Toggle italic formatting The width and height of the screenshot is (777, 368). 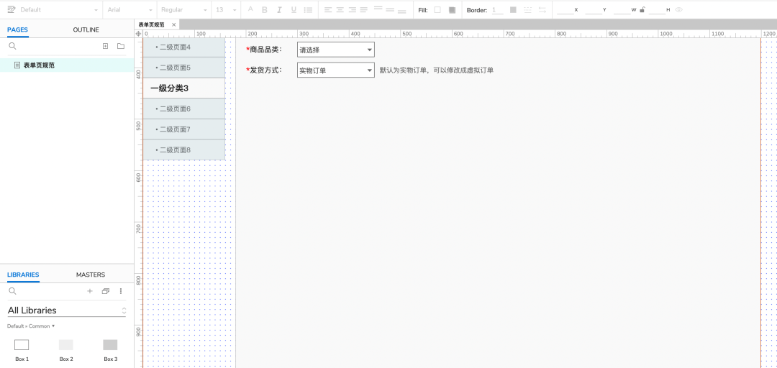pos(279,10)
